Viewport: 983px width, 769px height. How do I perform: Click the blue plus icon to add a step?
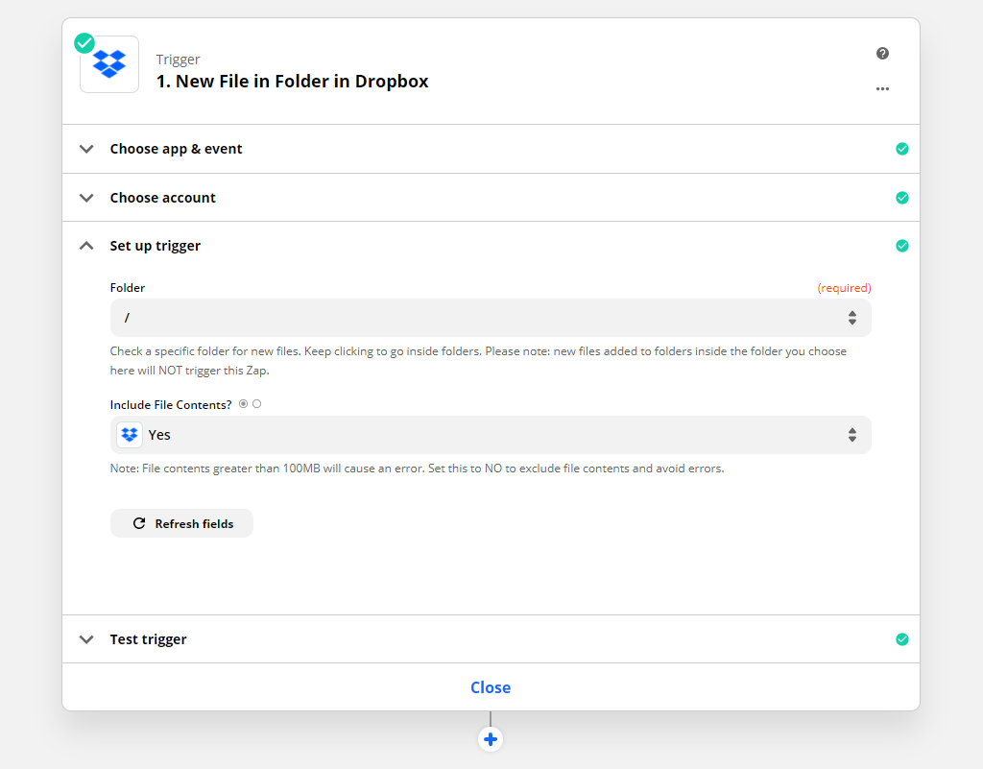click(491, 739)
